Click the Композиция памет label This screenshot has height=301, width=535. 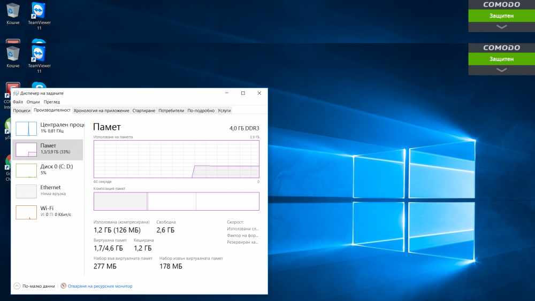[x=109, y=188]
